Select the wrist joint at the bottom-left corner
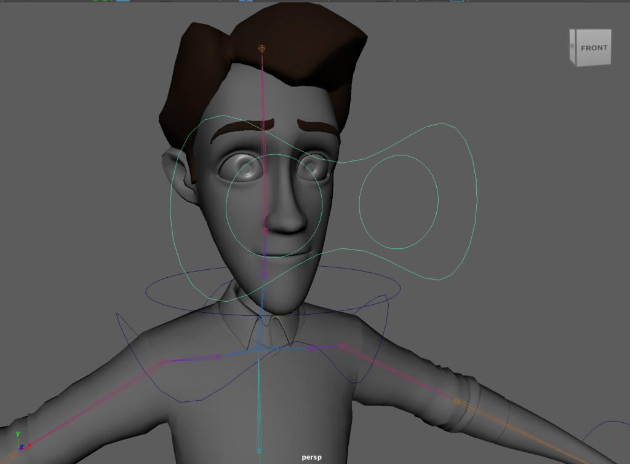Screen dimensions: 630x464 [x=13, y=455]
